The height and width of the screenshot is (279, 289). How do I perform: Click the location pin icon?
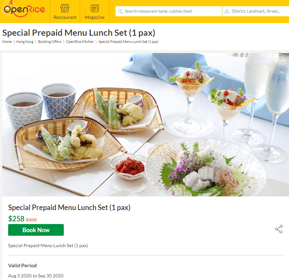tap(227, 11)
